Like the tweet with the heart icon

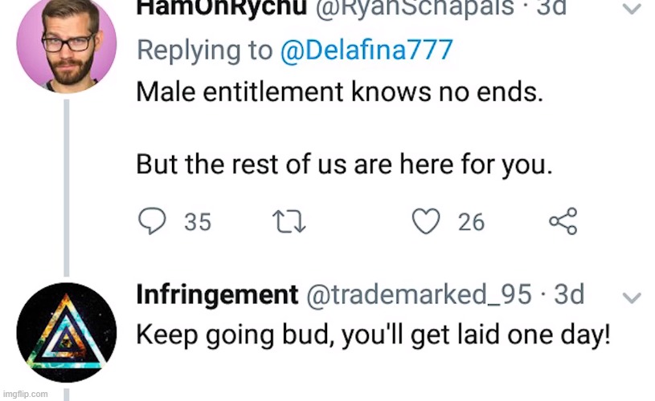tap(426, 221)
